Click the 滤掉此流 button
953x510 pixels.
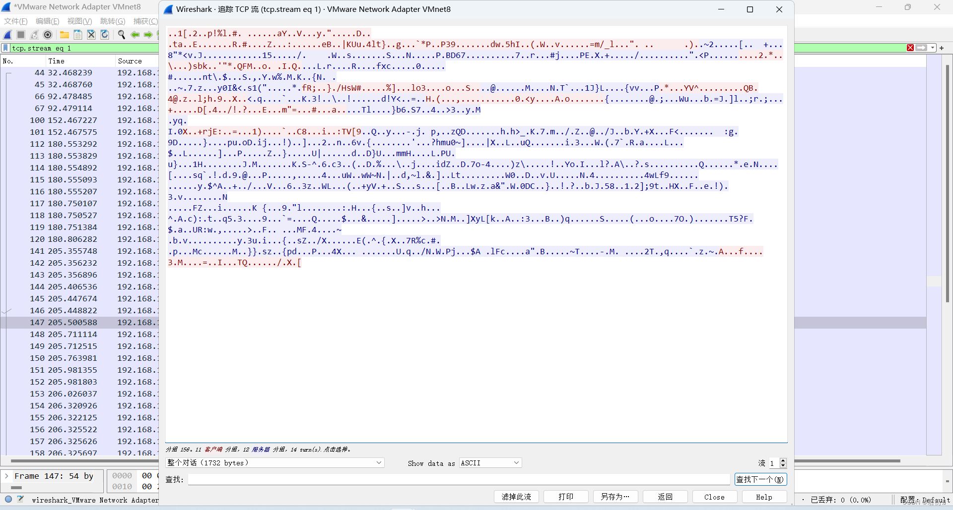coord(516,497)
